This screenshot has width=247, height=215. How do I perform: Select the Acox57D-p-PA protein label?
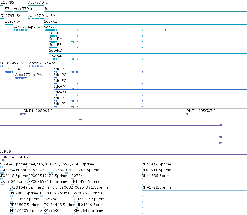(28, 75)
